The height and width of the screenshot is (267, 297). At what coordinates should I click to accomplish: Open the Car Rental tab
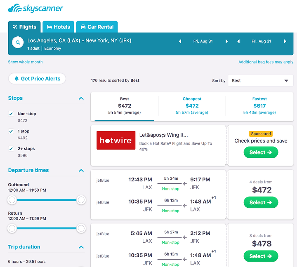[97, 27]
